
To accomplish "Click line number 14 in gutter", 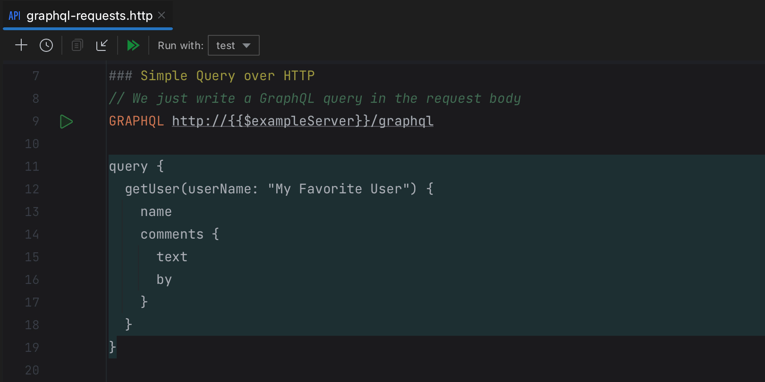I will pyautogui.click(x=32, y=234).
